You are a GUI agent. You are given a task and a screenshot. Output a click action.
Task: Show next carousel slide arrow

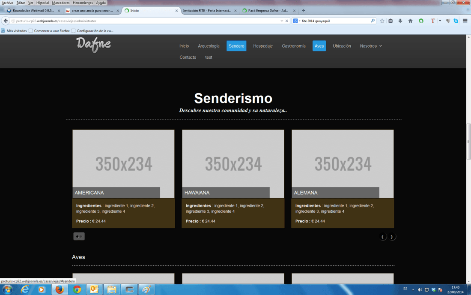point(392,237)
